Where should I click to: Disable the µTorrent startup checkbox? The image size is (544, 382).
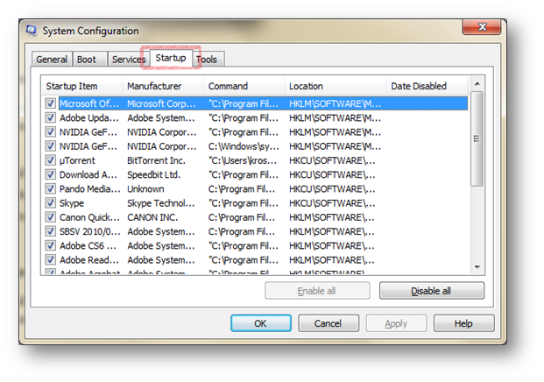[x=50, y=160]
